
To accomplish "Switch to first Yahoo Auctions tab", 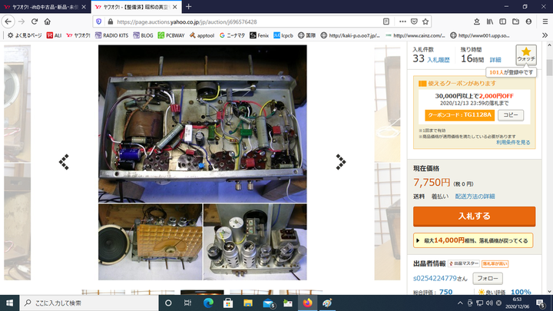I will (46, 6).
